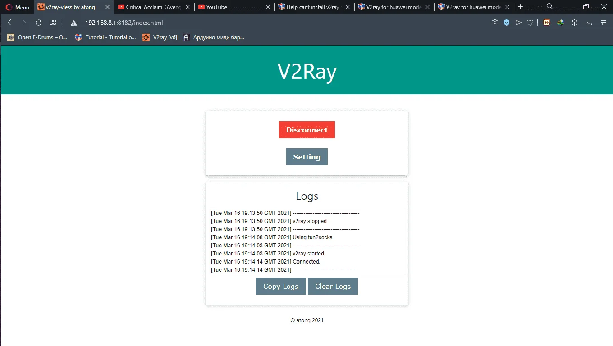Take a snapshot with the camera icon
The width and height of the screenshot is (613, 346).
coord(495,23)
